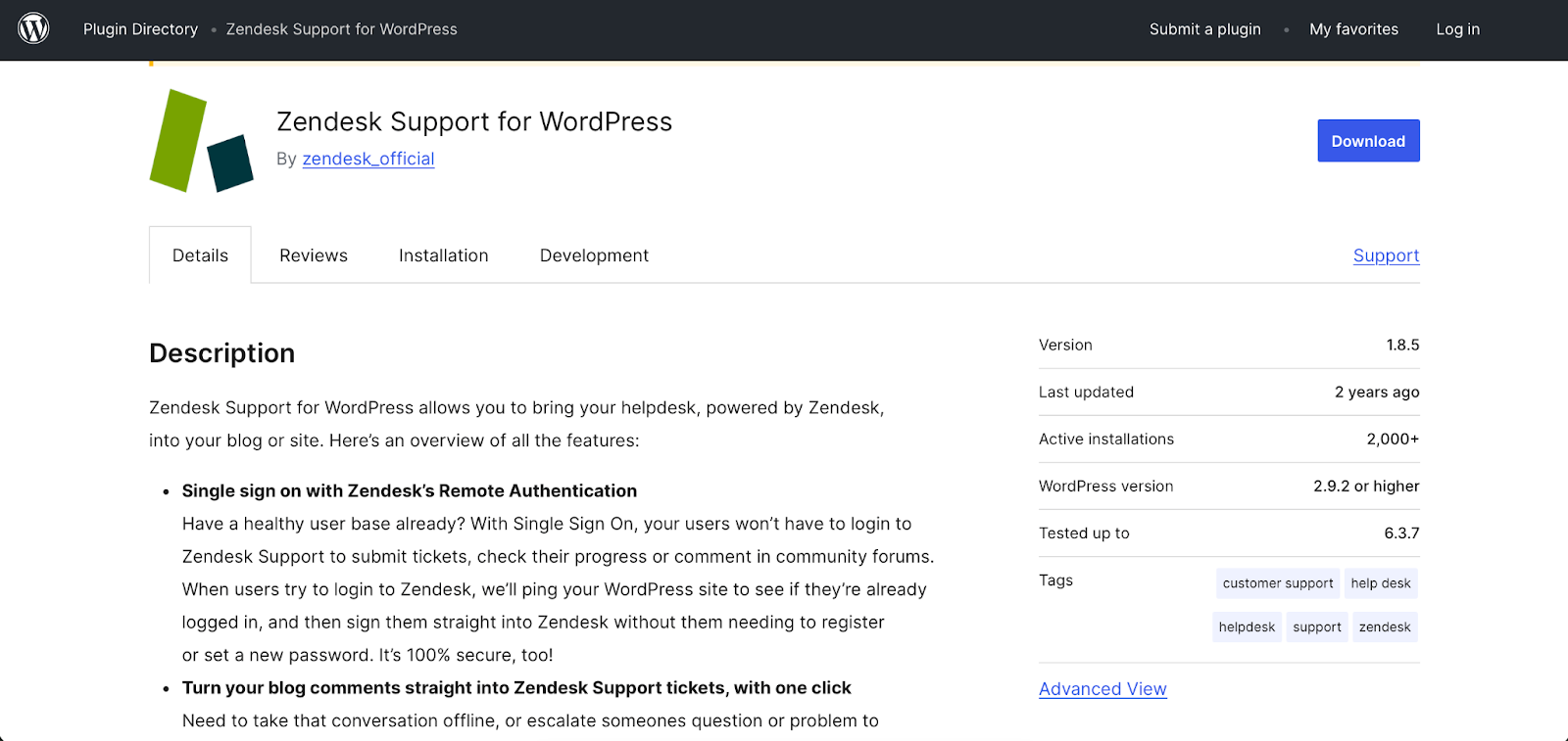Open the Support link
Screen dimensions: 1568x741
pos(1386,255)
